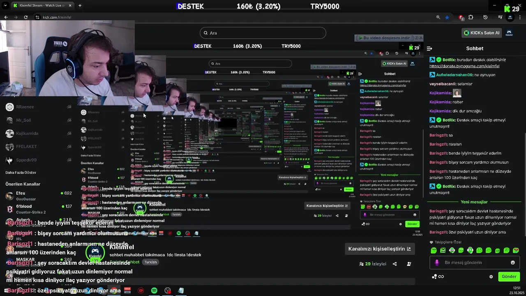Screen dimensions: 526x296
Task: Click Kanalınızı kişiselleştirin button
Action: click(x=379, y=249)
